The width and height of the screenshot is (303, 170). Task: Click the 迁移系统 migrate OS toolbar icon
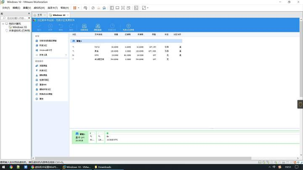[84, 27]
